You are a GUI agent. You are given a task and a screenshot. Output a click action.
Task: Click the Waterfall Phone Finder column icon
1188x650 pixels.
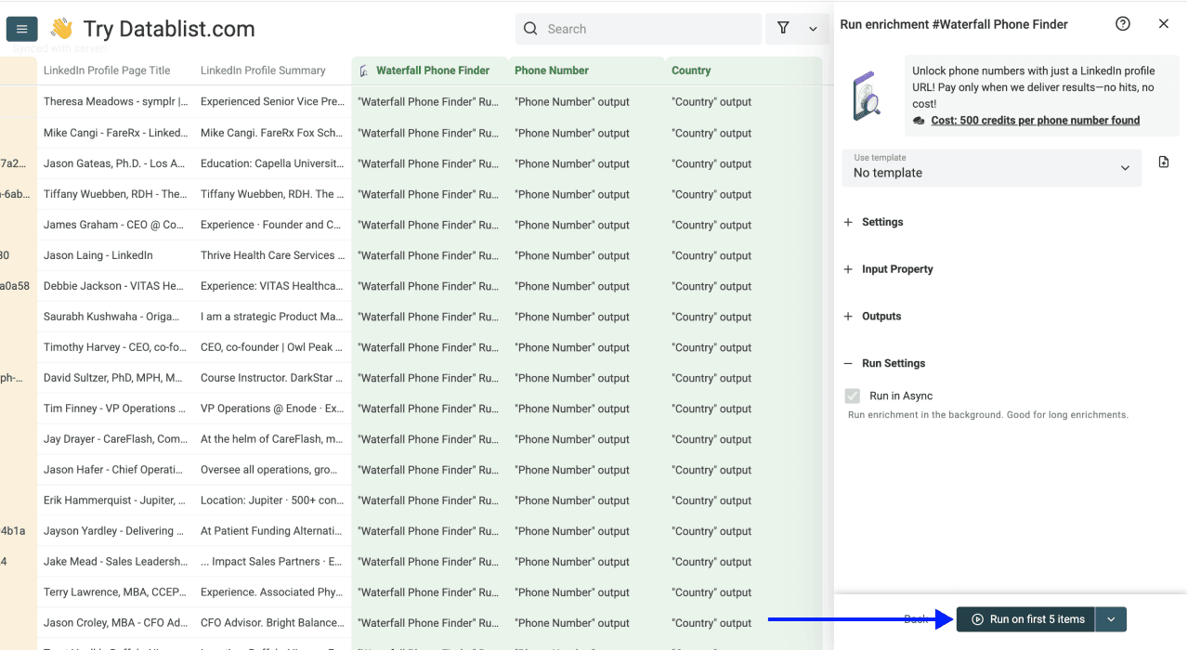click(364, 71)
